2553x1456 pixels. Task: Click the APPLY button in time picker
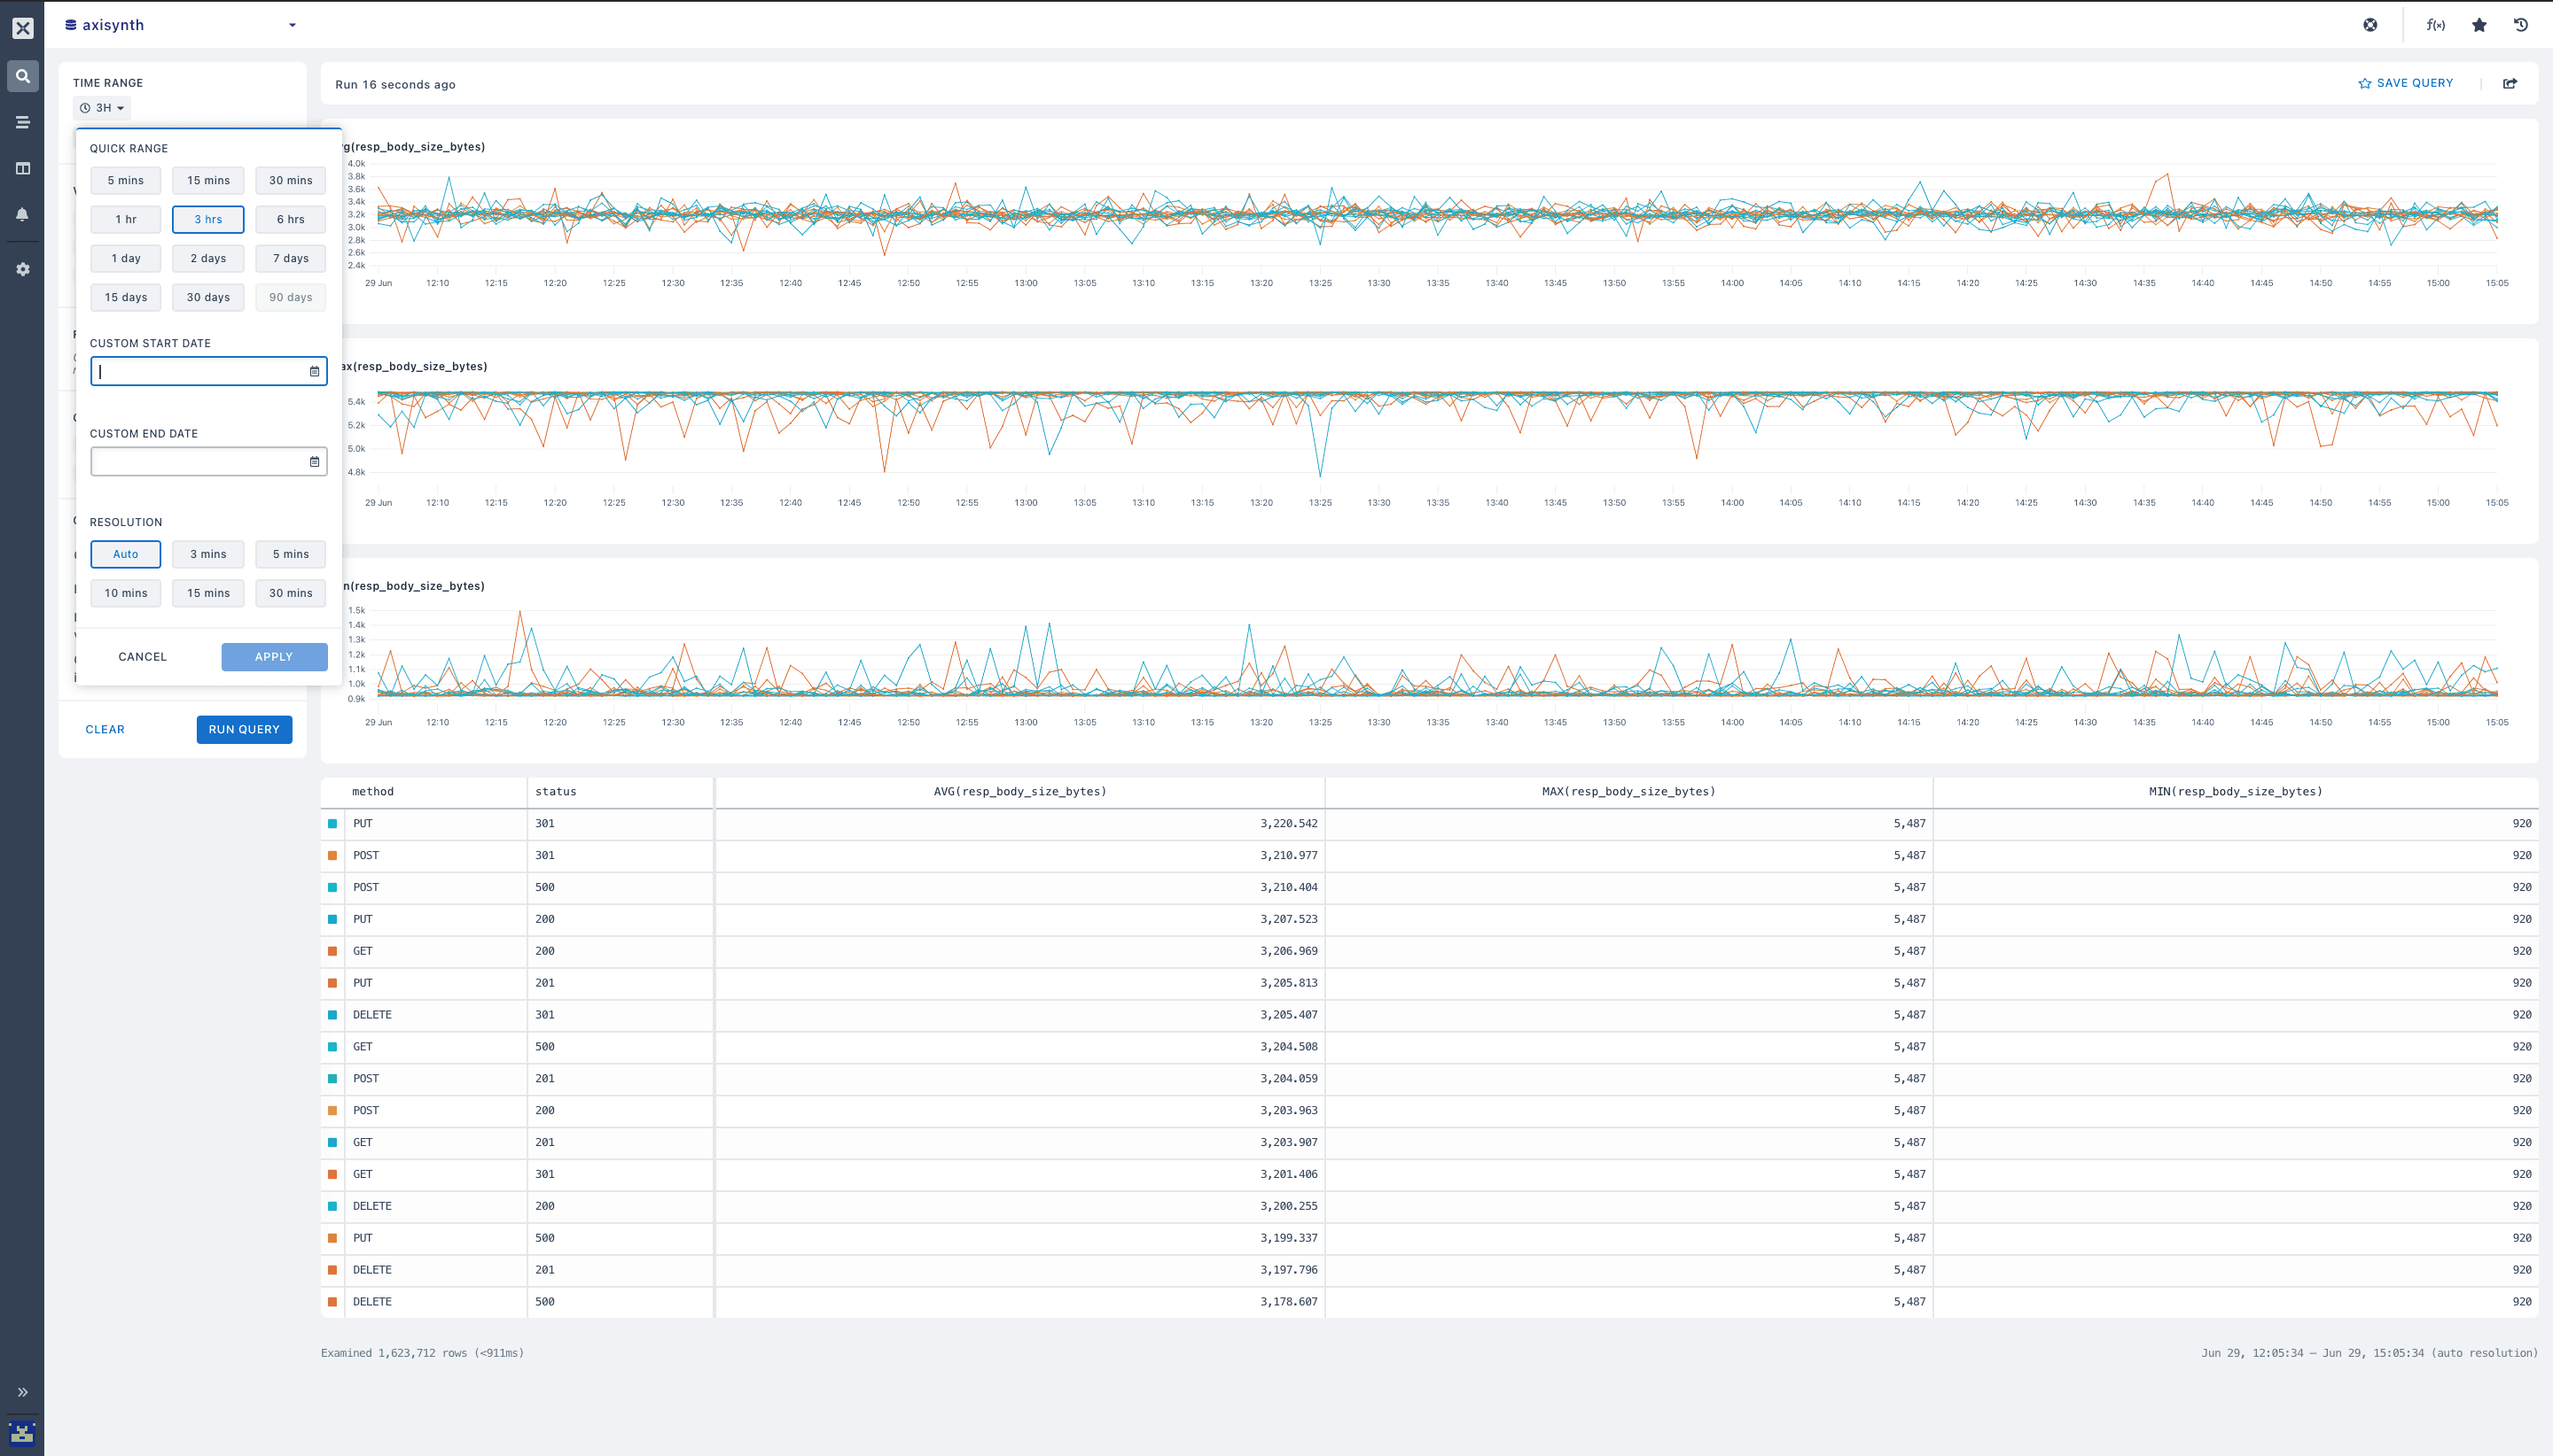274,657
